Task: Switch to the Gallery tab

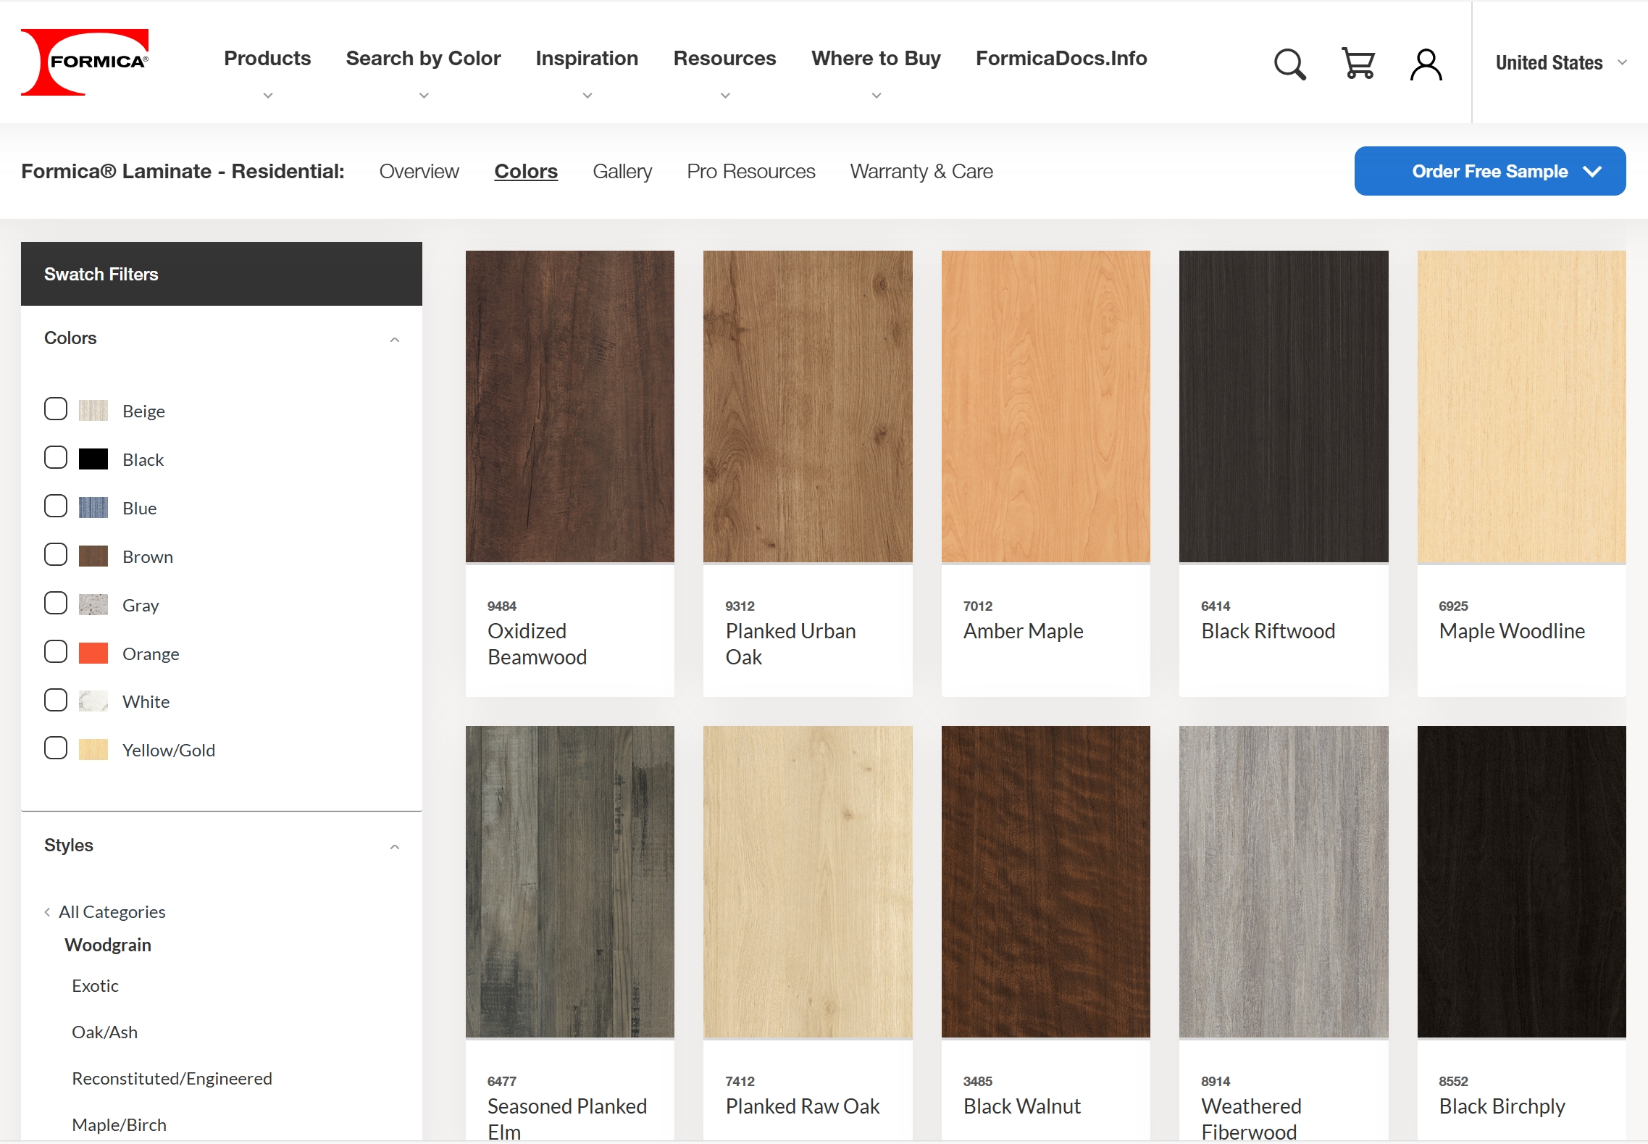Action: click(x=622, y=172)
